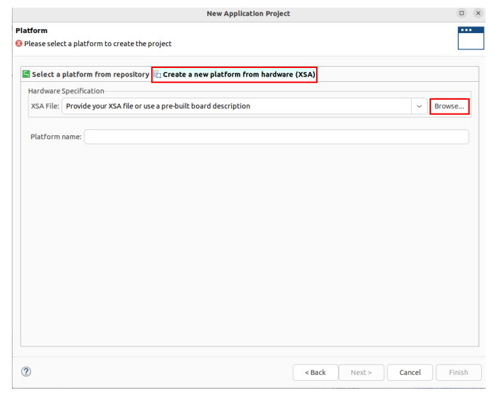Click the Next > button
The width and height of the screenshot is (495, 398).
(361, 372)
